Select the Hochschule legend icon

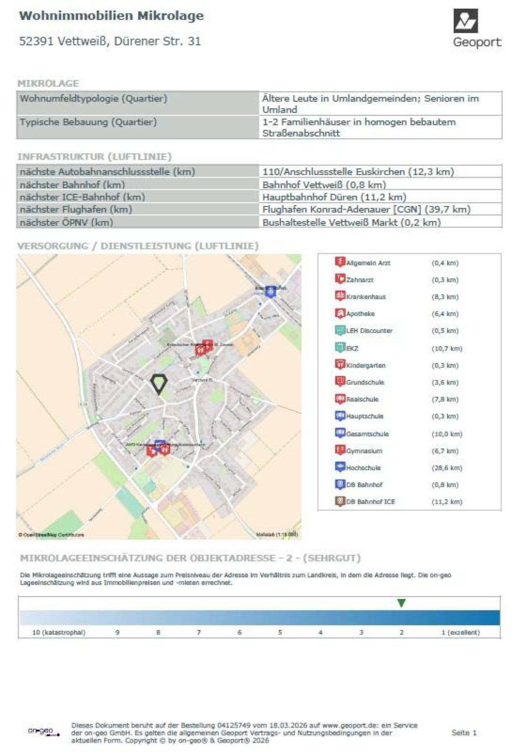pos(340,467)
